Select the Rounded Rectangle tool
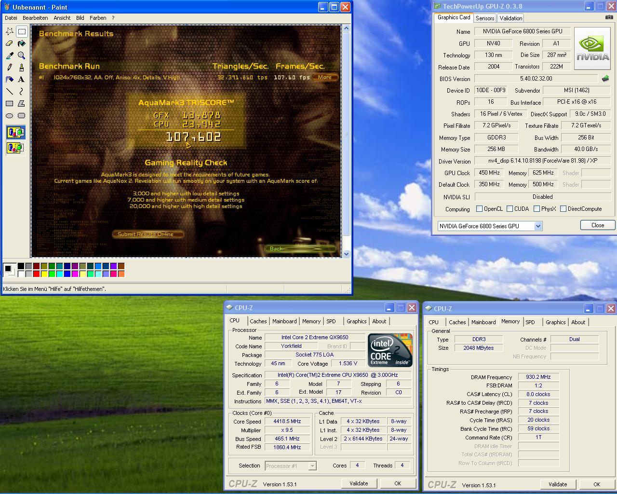The height and width of the screenshot is (494, 617). 22,116
